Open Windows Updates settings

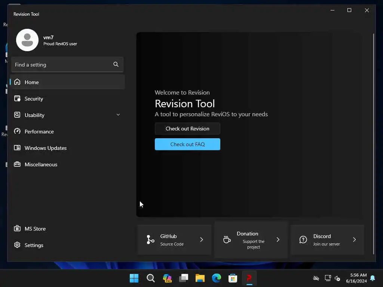[68, 148]
